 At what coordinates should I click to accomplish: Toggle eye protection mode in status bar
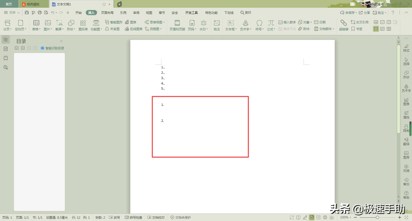pyautogui.click(x=332, y=217)
